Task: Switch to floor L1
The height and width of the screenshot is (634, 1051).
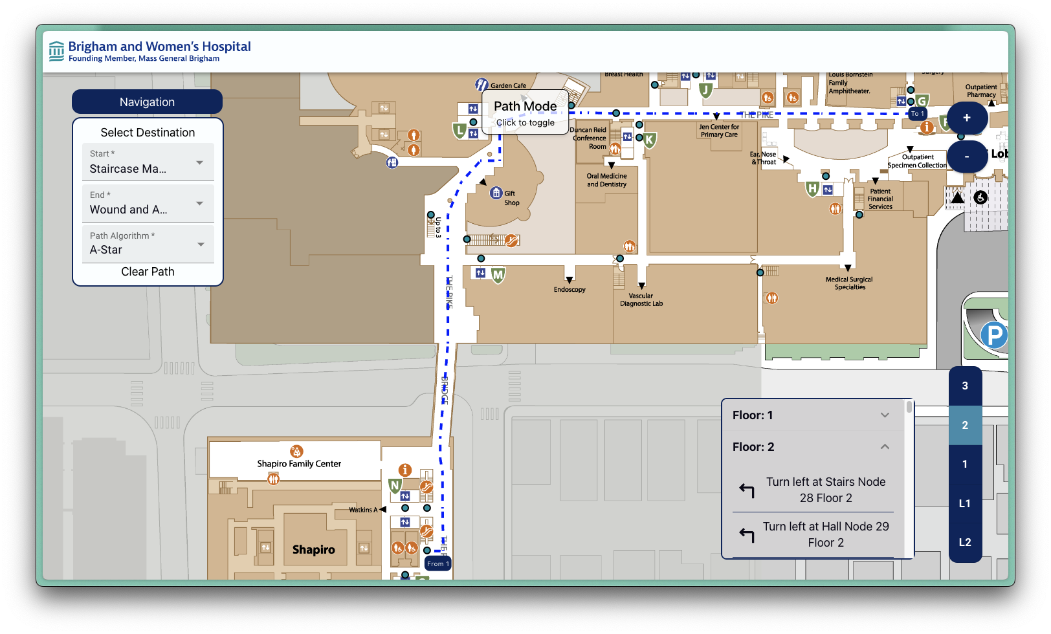Action: [x=965, y=503]
